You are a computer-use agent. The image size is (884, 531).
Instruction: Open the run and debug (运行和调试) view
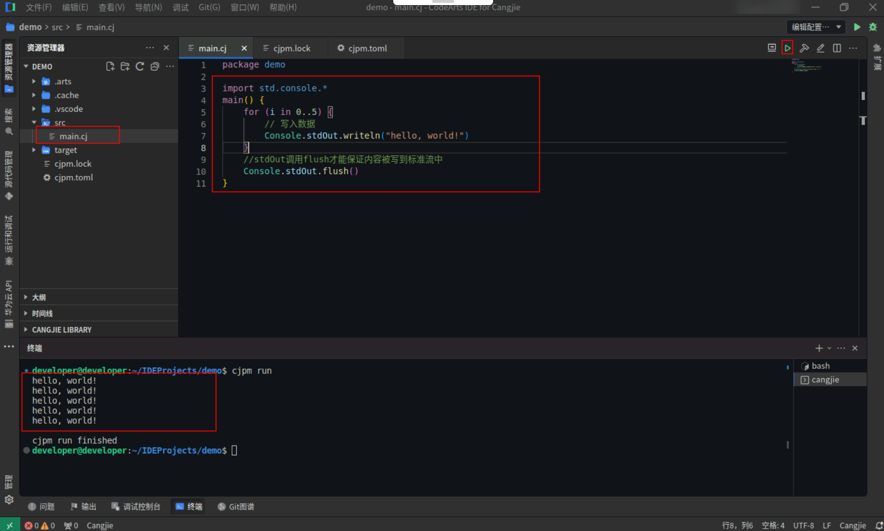click(x=9, y=240)
